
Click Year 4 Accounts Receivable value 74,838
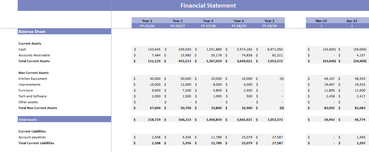(247, 55)
